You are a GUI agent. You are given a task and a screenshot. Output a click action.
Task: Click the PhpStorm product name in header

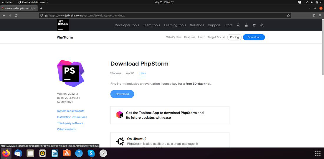(x=65, y=37)
